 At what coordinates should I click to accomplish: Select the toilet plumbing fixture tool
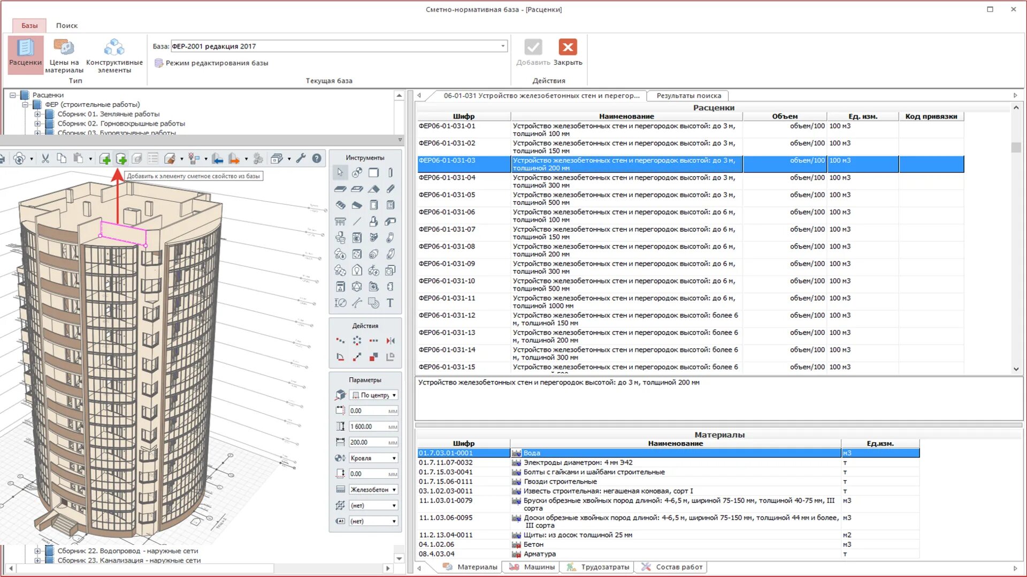pos(340,238)
